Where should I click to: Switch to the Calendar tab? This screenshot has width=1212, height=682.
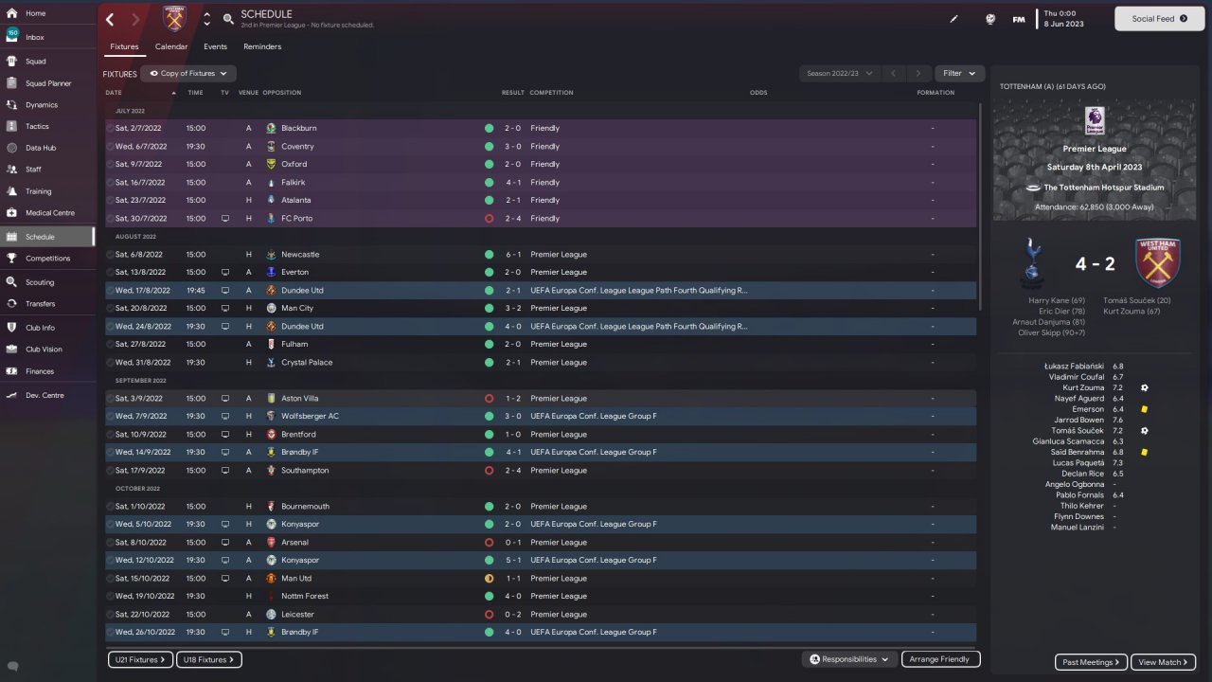pyautogui.click(x=171, y=46)
